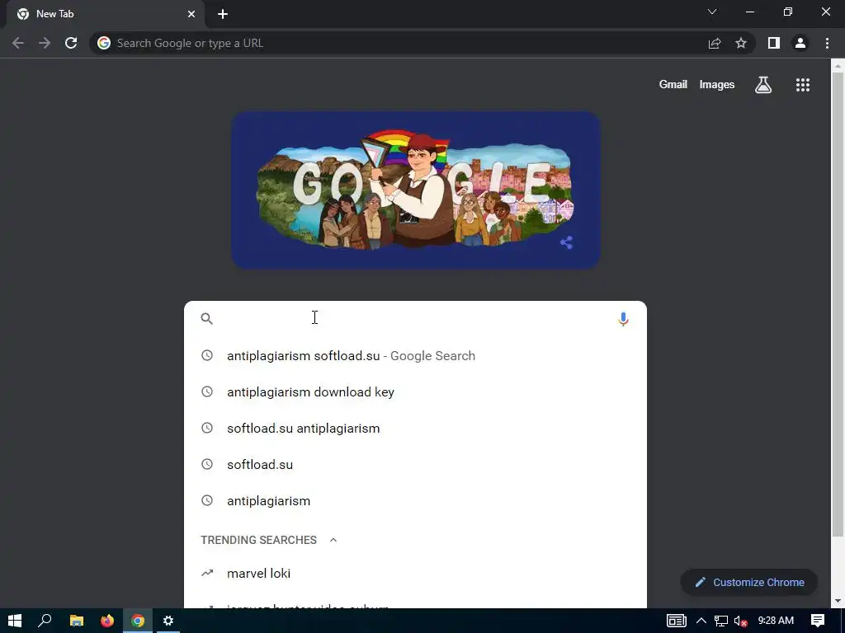
Task: Collapse the Trending Searches section
Action: (333, 540)
